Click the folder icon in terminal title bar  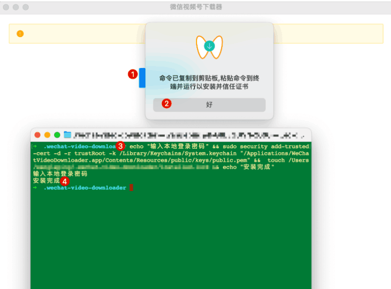67,134
